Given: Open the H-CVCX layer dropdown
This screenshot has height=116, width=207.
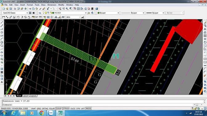Looking at the screenshot, I should (x=86, y=13).
